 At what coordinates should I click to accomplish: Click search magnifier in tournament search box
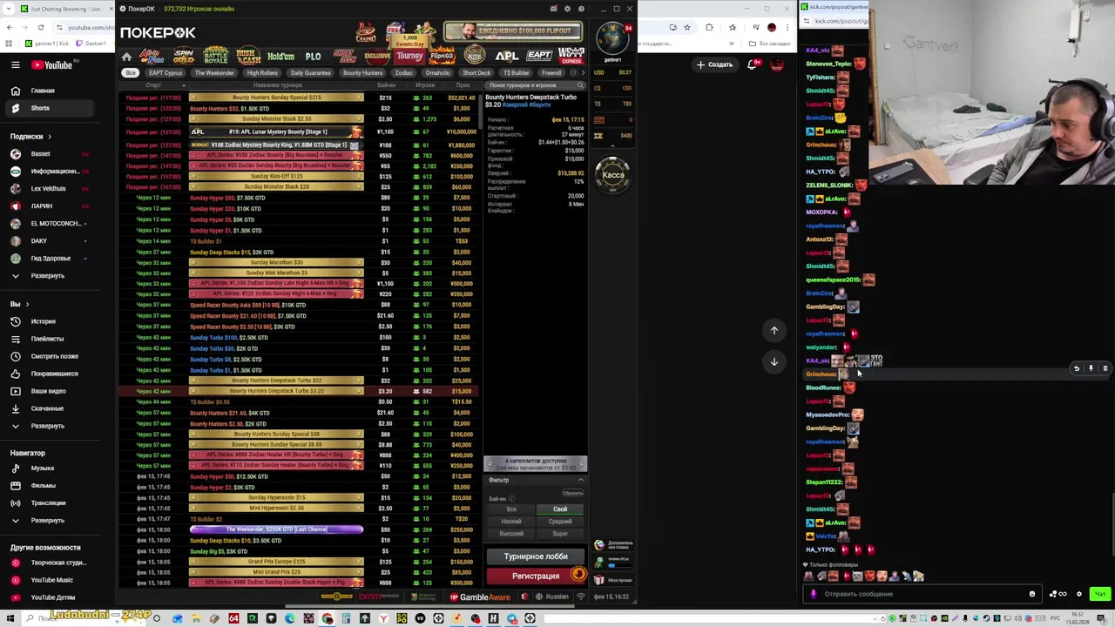(x=578, y=85)
